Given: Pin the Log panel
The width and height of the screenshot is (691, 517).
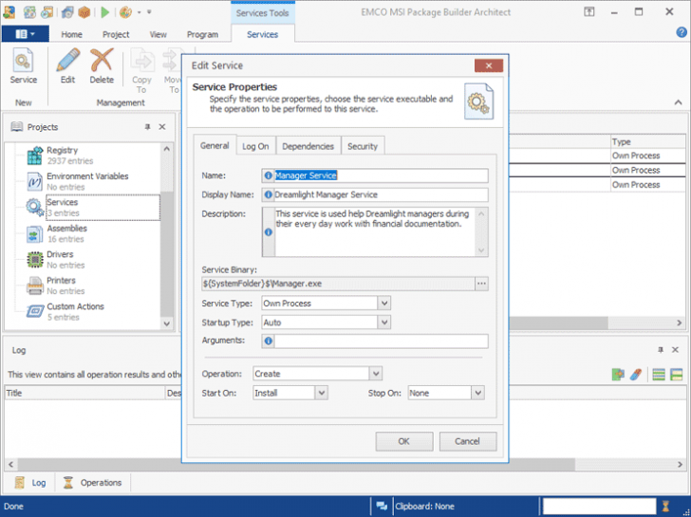Looking at the screenshot, I should click(x=661, y=350).
